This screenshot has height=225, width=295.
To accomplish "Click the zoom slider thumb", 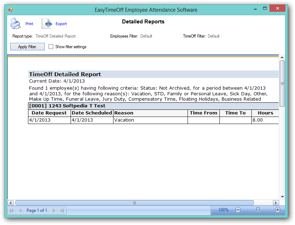I will click(258, 209).
